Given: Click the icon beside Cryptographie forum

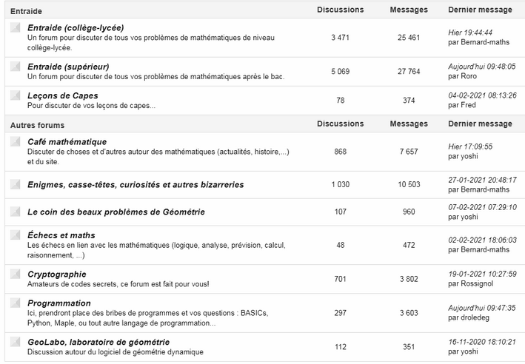Looking at the screenshot, I should pos(16,274).
